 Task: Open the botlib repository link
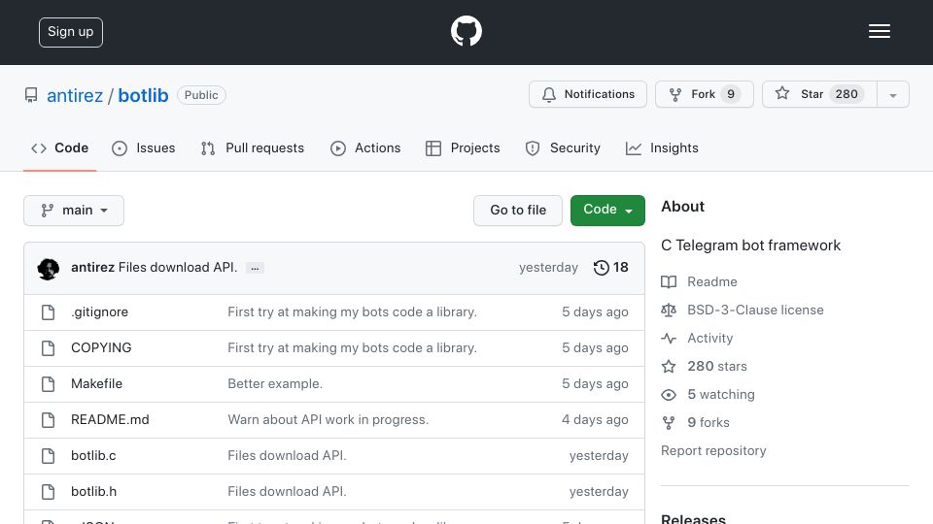(143, 95)
